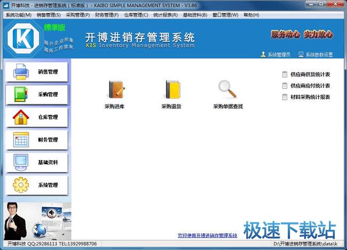The height and width of the screenshot is (250, 347).
Task: Open the 采购进库 purchase stock-in icon
Action: click(x=114, y=90)
